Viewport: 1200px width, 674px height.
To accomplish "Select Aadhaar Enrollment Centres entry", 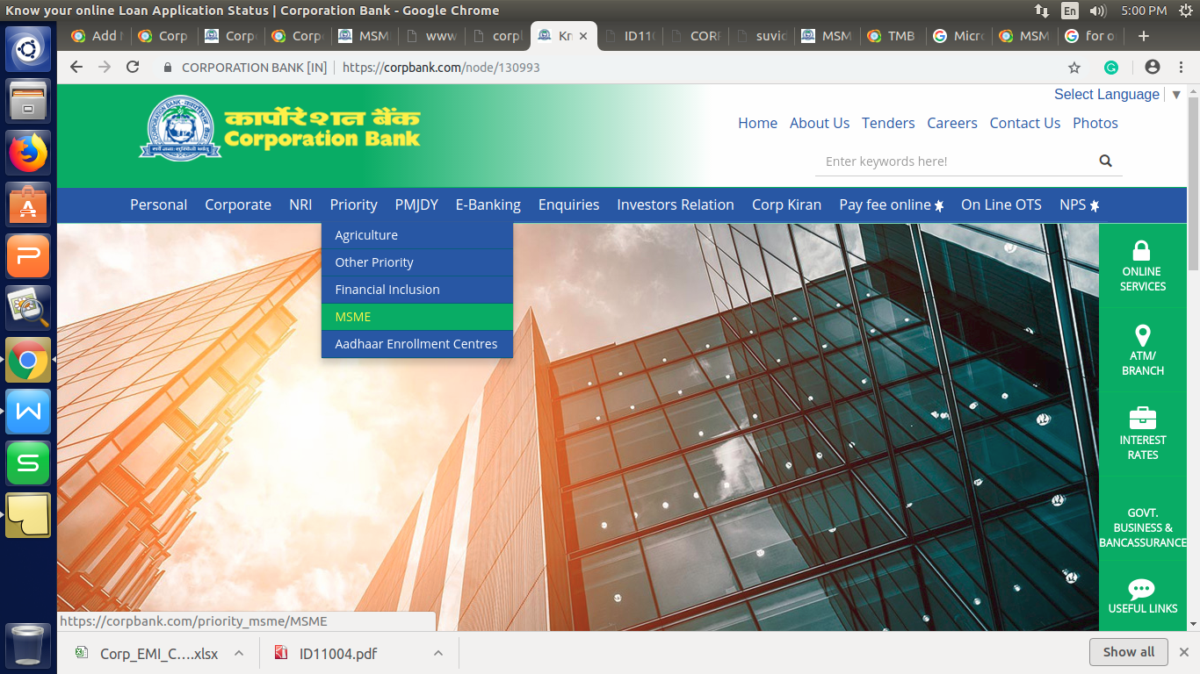I will click(417, 344).
